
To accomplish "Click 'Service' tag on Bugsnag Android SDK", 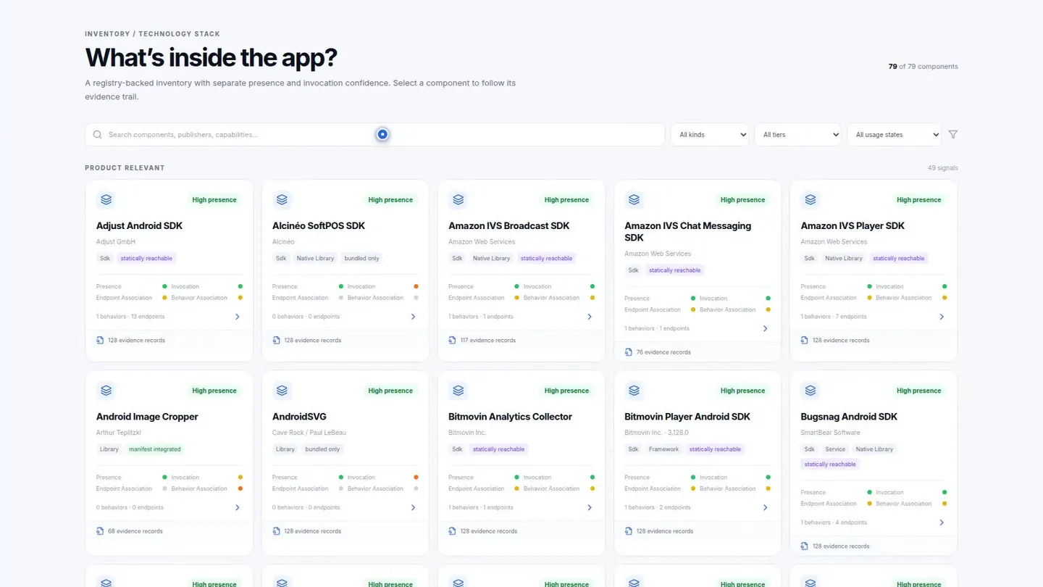I will click(835, 449).
